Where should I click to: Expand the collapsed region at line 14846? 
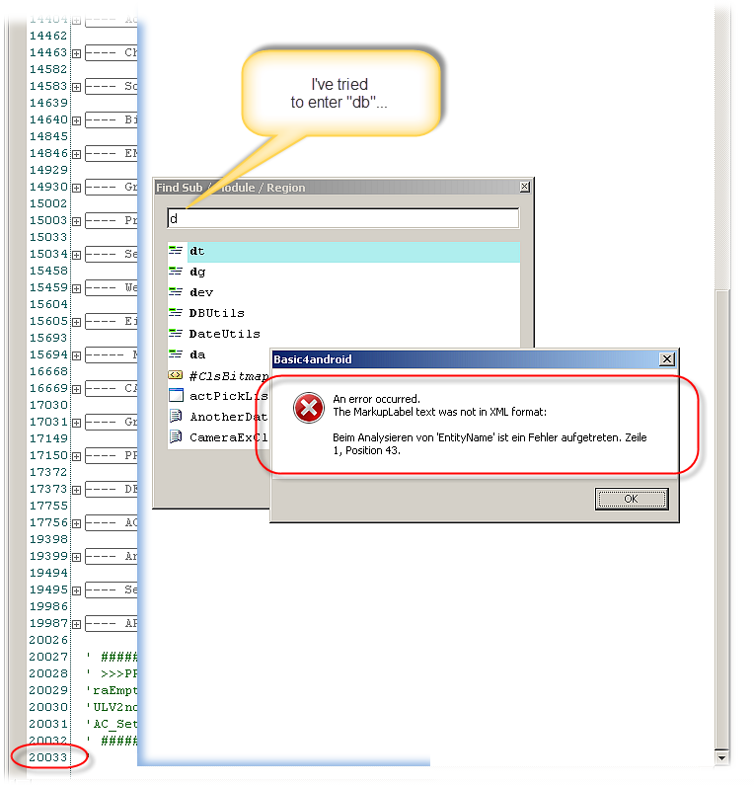(77, 154)
